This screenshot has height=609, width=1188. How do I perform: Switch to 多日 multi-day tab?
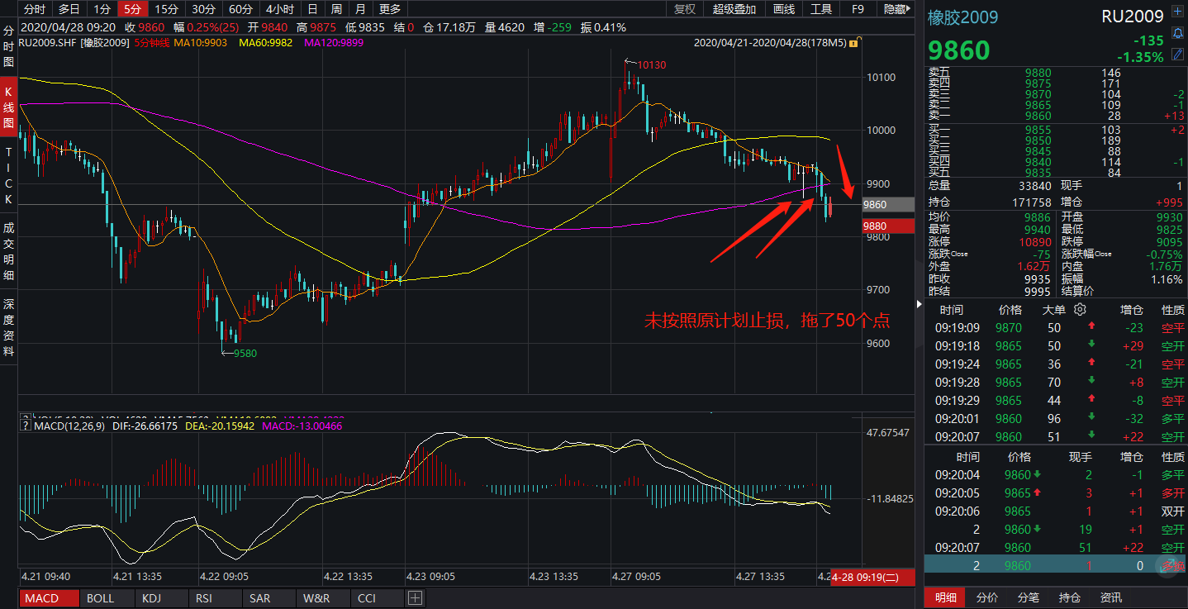coord(69,9)
